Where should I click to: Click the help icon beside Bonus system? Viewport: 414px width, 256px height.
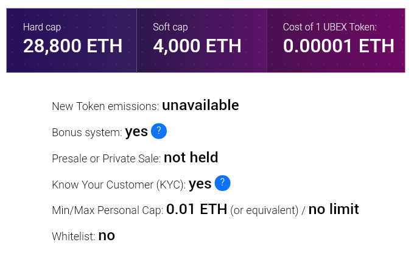pos(159,131)
